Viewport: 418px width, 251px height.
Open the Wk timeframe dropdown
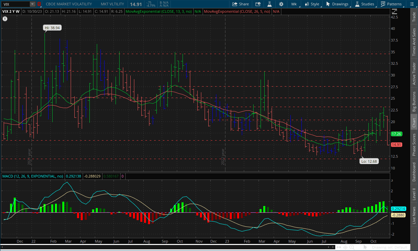point(294,4)
